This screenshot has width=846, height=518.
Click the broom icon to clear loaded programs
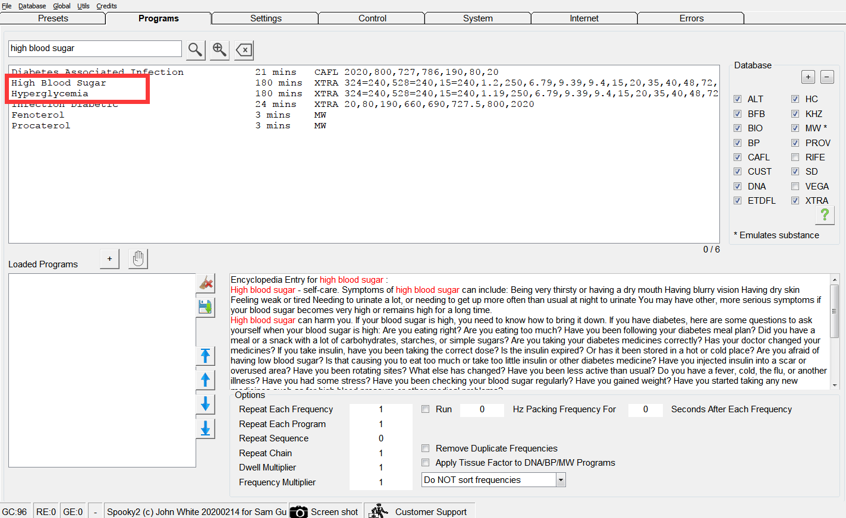206,283
